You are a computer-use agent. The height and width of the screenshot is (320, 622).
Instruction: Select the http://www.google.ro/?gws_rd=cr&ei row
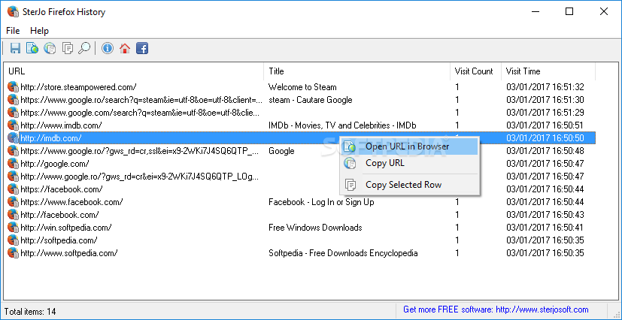click(302, 177)
